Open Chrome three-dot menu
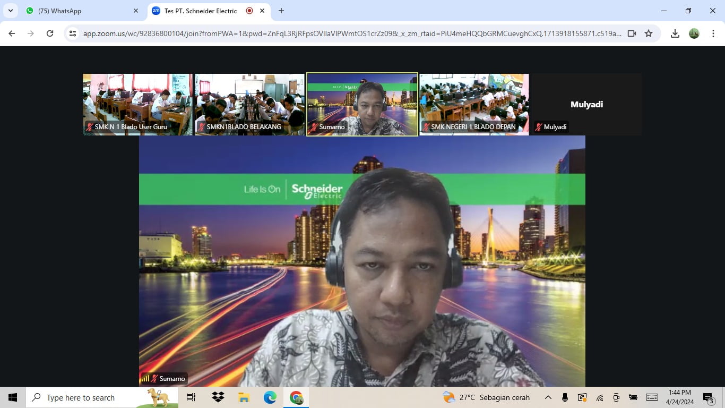Screen dimensions: 725x408 [713, 33]
